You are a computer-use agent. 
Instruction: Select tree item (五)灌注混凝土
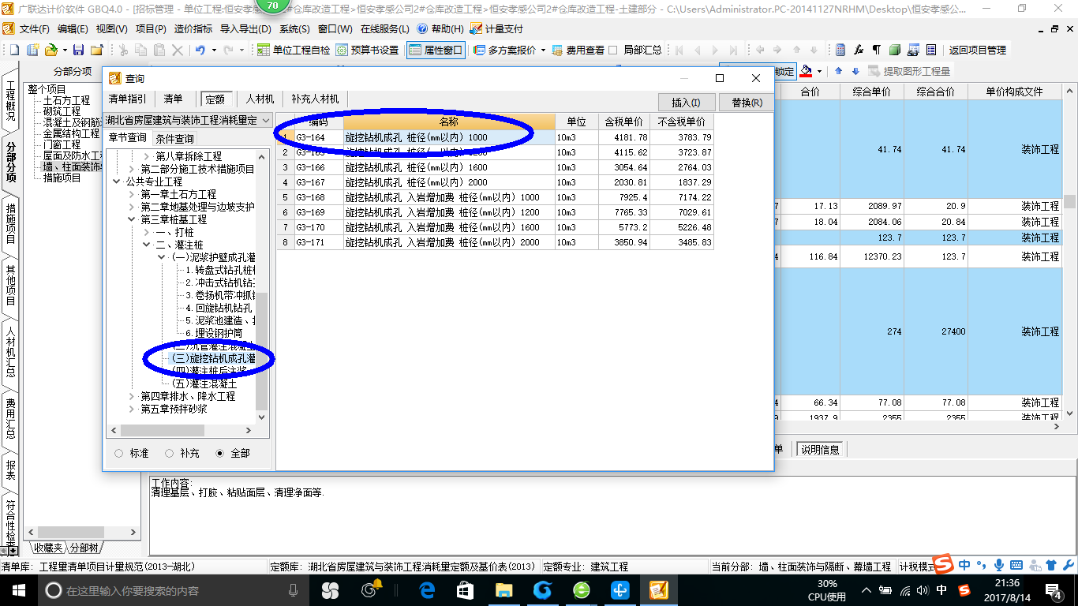pos(204,383)
